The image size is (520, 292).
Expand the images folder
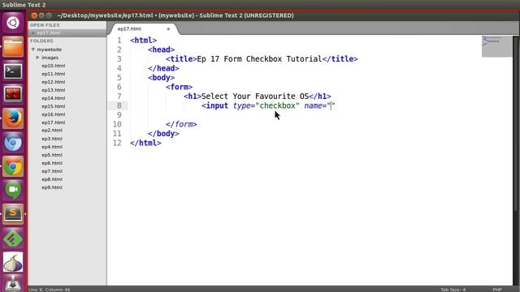click(37, 58)
